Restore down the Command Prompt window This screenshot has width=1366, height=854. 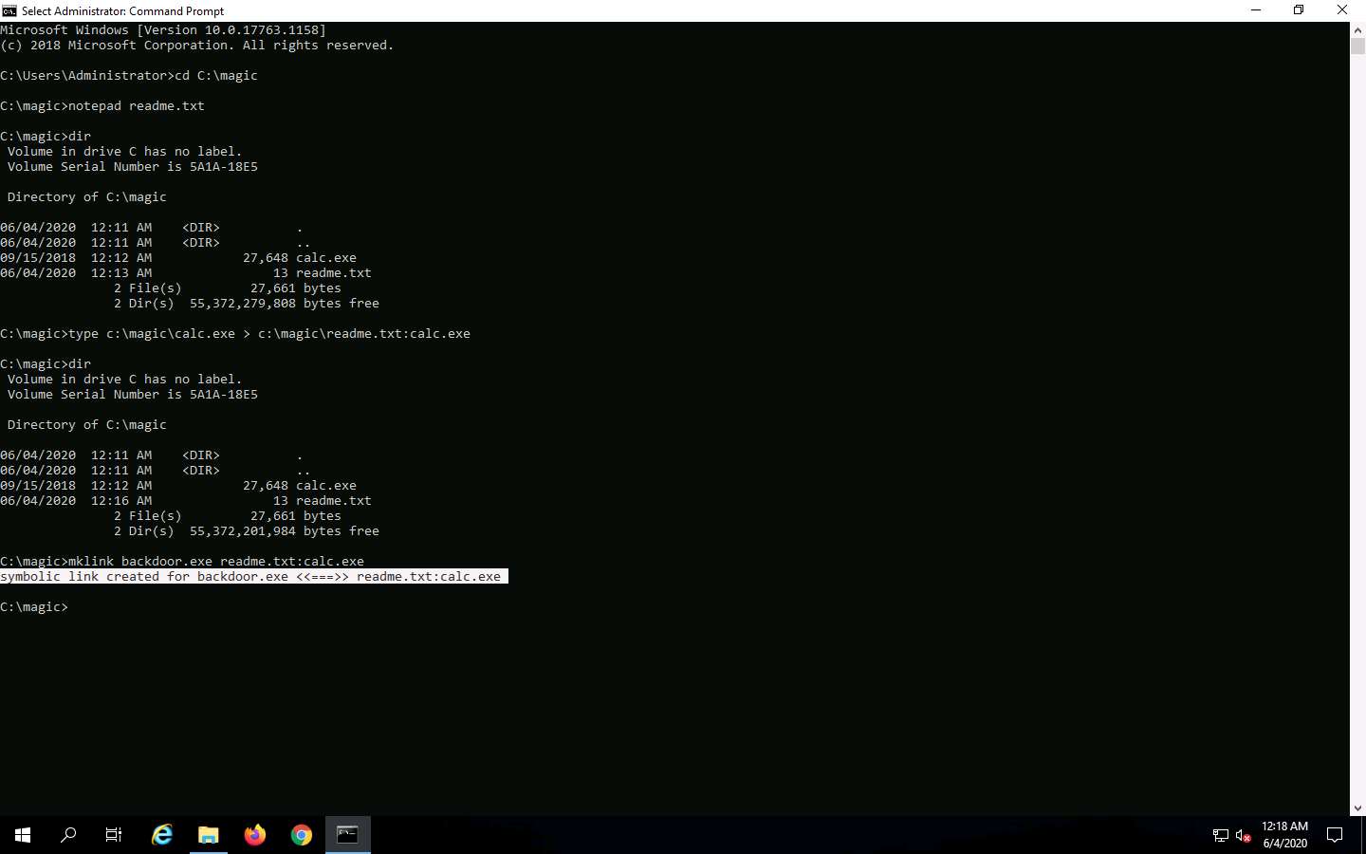pos(1299,10)
